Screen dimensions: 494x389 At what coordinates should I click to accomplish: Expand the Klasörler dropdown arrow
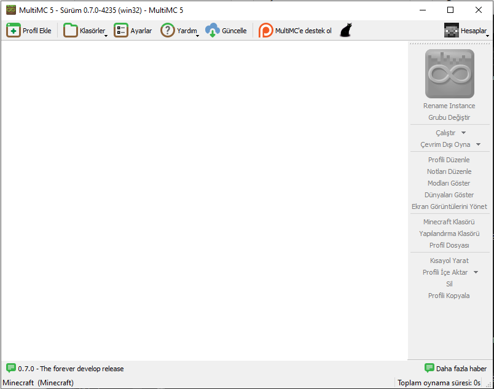click(106, 36)
